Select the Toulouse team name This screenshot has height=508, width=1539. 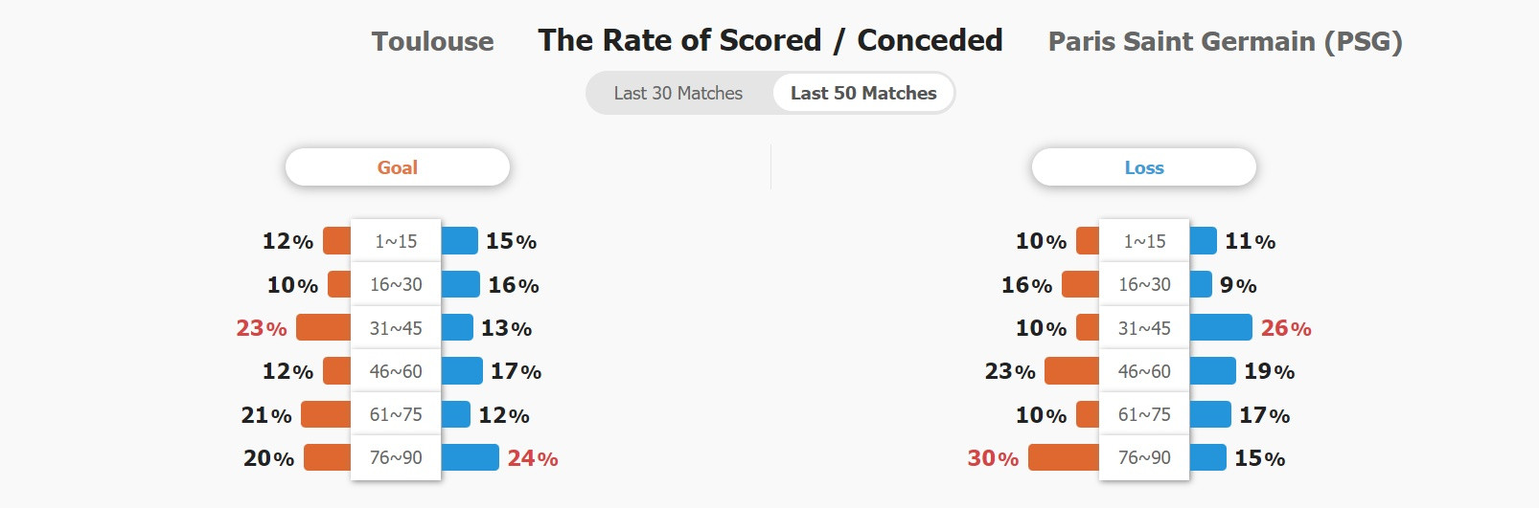(x=433, y=41)
